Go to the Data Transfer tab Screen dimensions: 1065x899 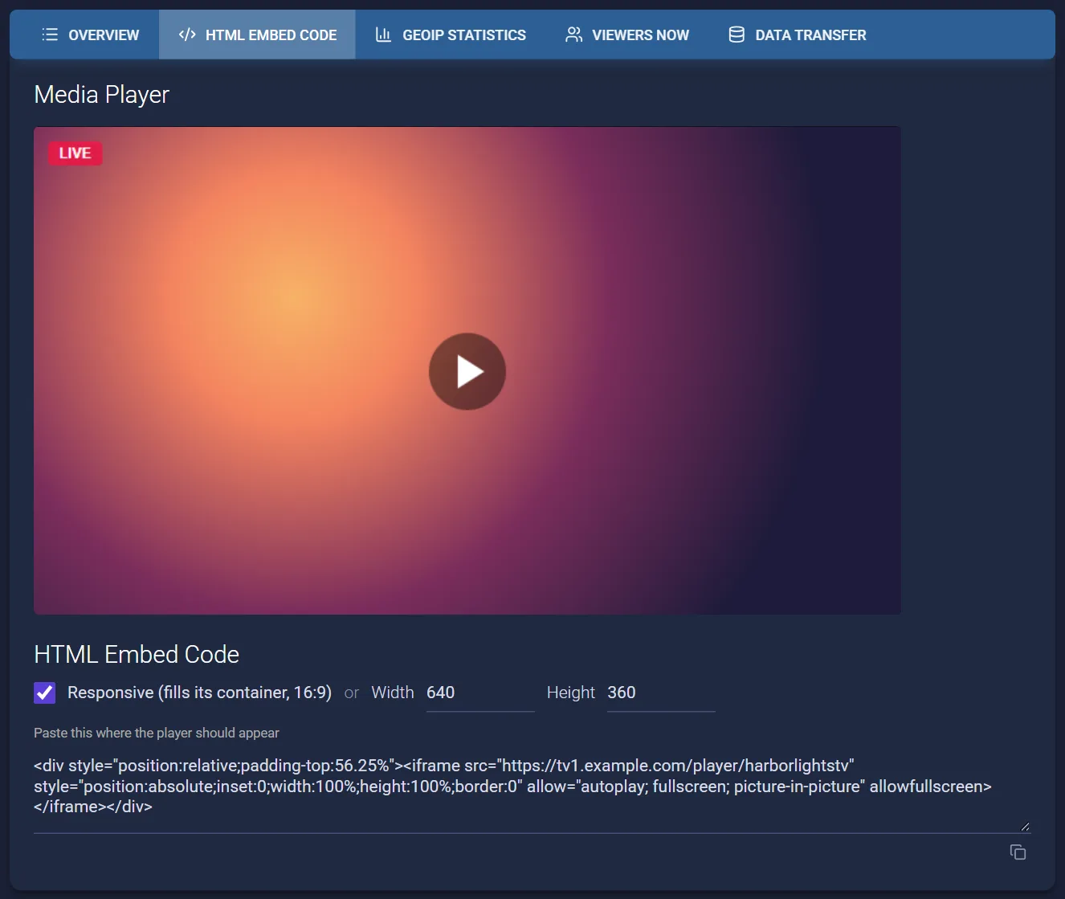coord(798,35)
